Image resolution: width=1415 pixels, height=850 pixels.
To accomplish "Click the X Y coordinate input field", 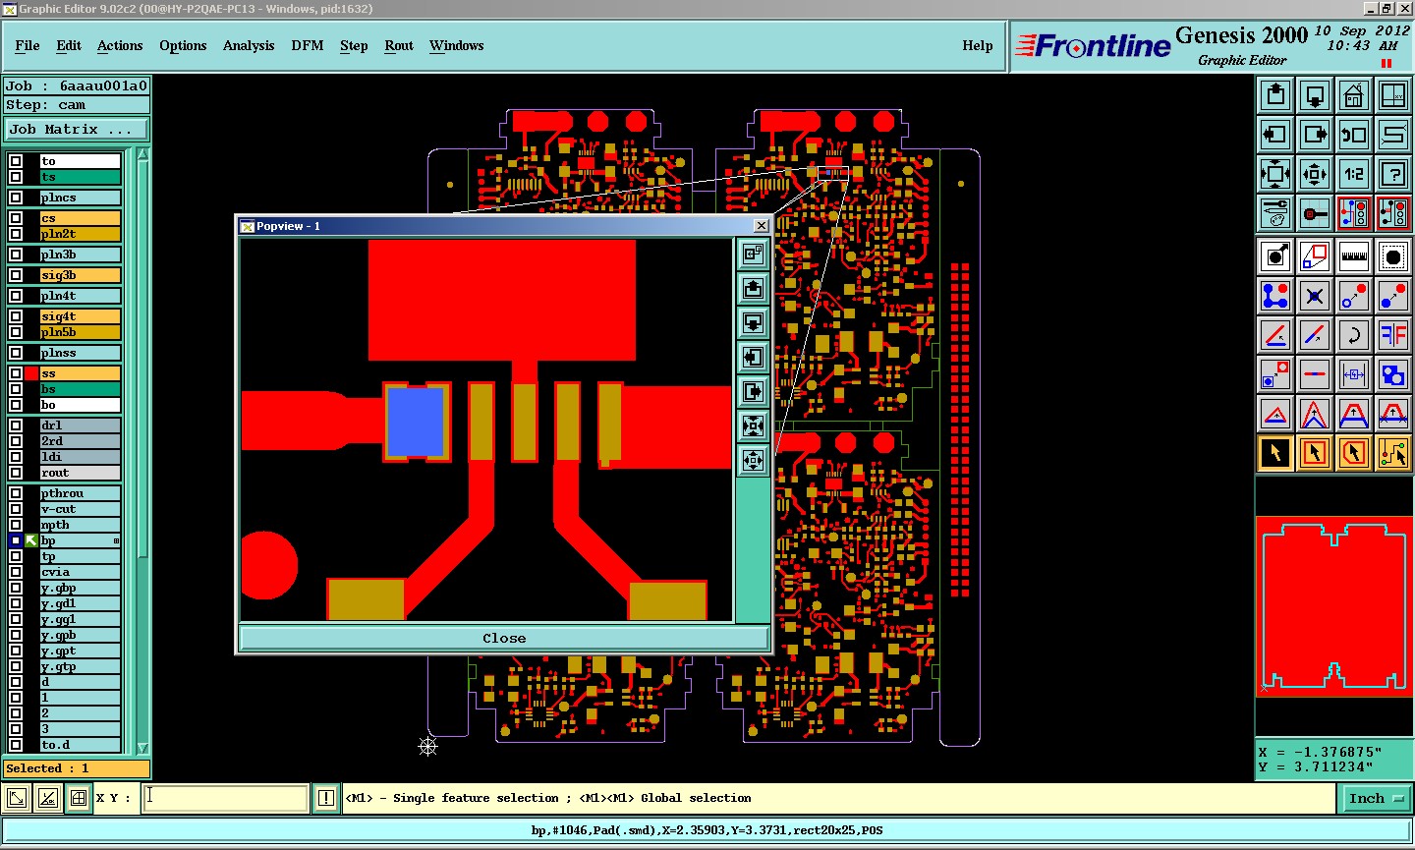I will (x=226, y=798).
